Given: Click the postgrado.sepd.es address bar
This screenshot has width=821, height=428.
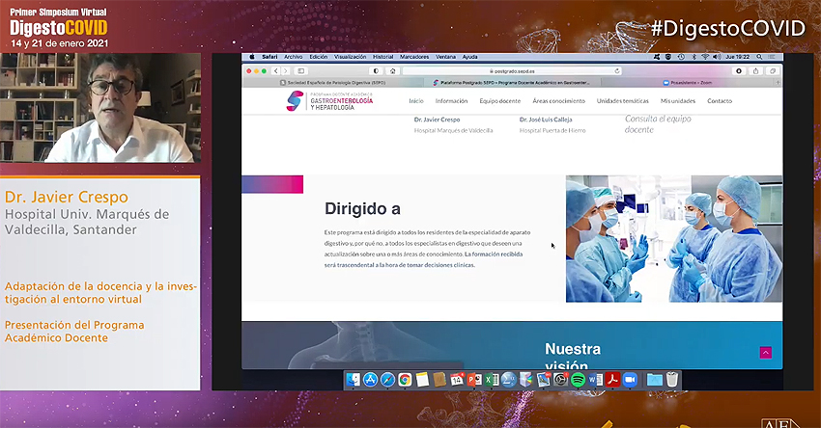Looking at the screenshot, I should pyautogui.click(x=512, y=71).
